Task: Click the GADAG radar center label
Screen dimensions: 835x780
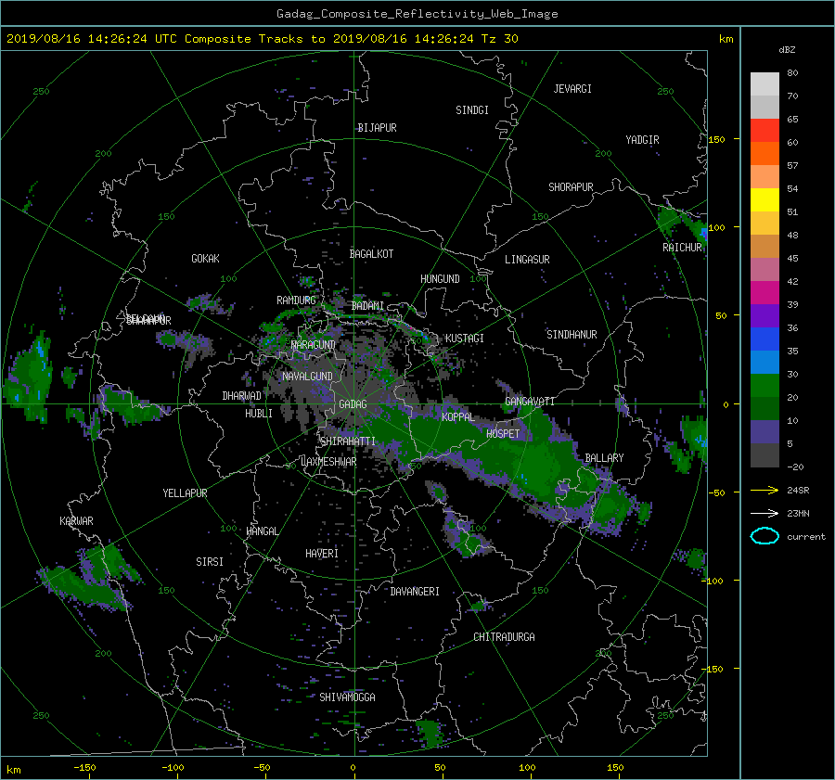Action: (353, 404)
